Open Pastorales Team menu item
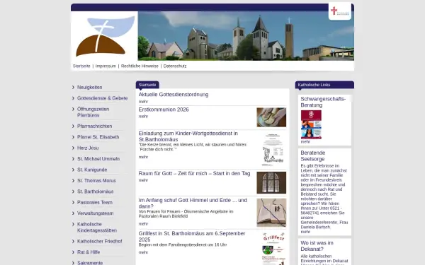Viewport: 425px width, 265px height. click(95, 202)
